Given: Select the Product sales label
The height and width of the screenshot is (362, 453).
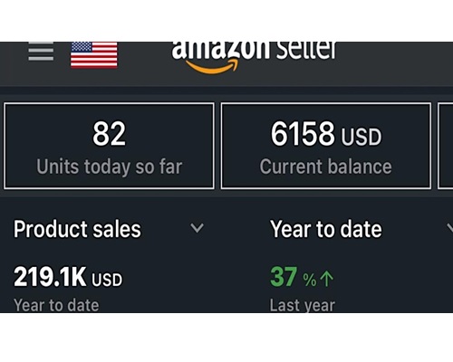Looking at the screenshot, I should [x=77, y=229].
